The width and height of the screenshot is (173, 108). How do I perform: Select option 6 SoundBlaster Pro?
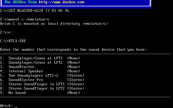click(x=42, y=80)
